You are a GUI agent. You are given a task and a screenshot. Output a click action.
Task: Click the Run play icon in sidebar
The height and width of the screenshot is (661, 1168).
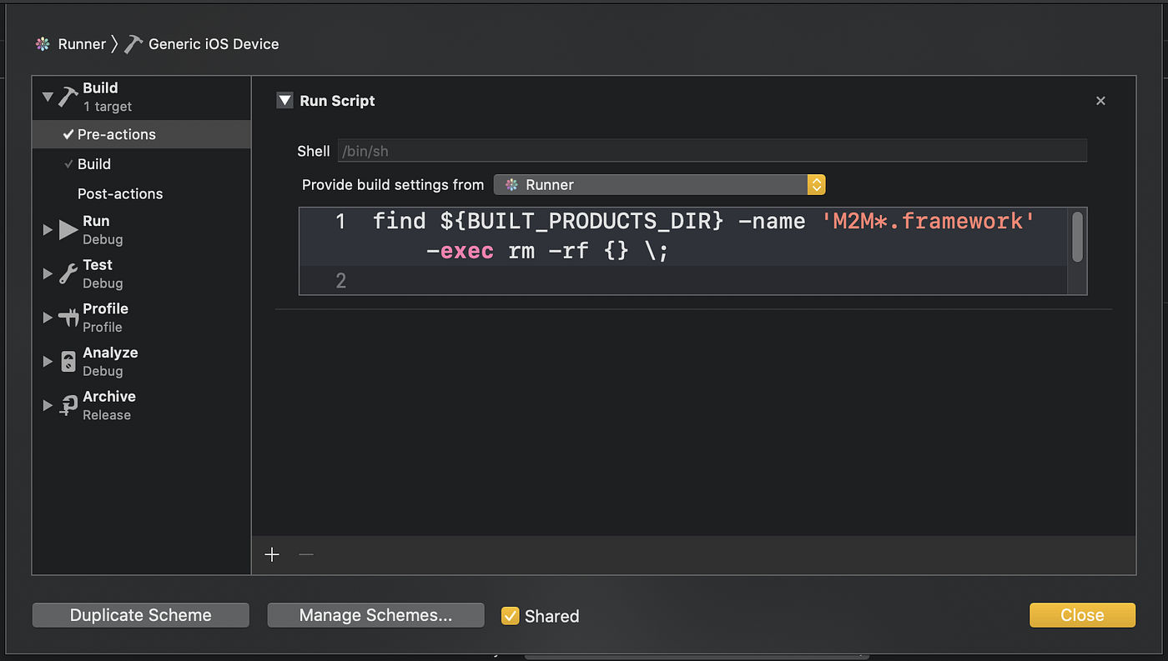click(68, 229)
